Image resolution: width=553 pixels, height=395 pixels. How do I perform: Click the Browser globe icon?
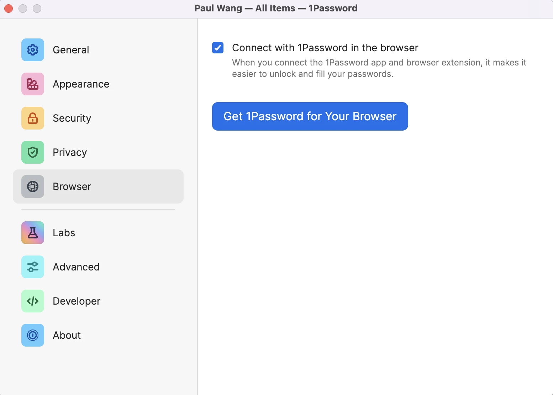pos(33,186)
